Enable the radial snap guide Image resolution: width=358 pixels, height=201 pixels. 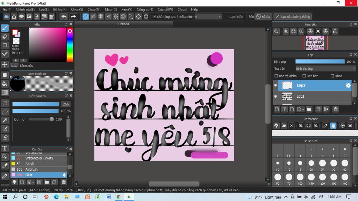click(116, 17)
